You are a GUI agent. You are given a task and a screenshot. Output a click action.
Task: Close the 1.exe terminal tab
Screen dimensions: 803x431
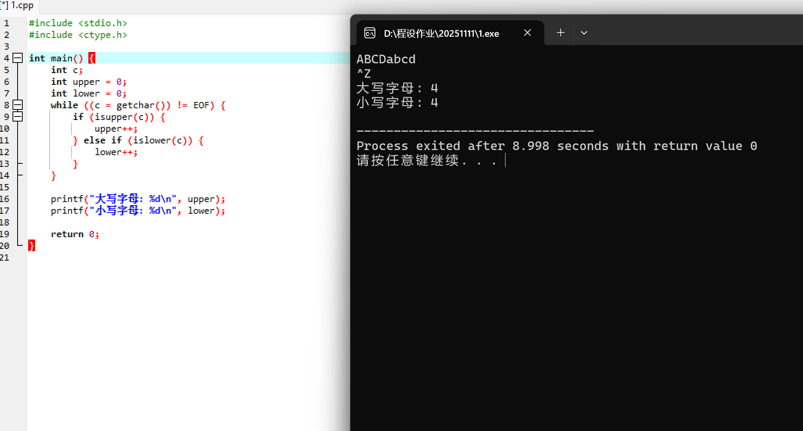pyautogui.click(x=527, y=33)
